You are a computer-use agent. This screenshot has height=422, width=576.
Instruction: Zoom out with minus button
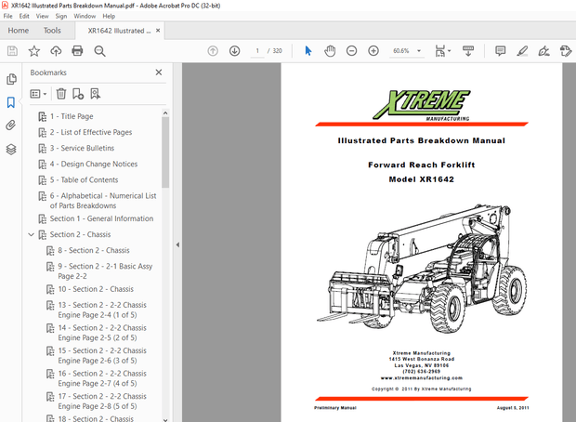point(351,51)
